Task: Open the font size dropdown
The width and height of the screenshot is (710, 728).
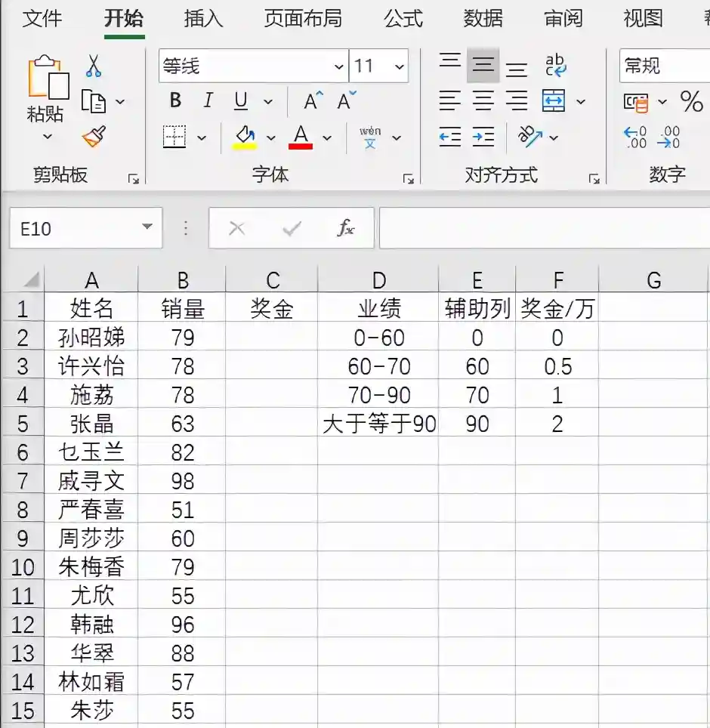Action: [x=398, y=66]
